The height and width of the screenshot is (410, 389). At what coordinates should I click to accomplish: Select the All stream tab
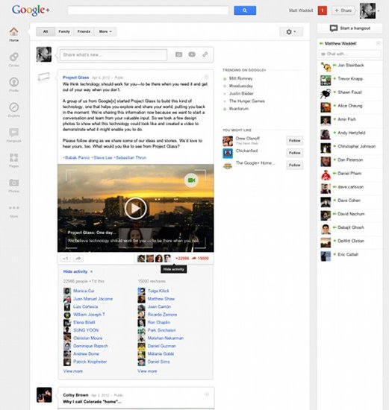tap(46, 31)
